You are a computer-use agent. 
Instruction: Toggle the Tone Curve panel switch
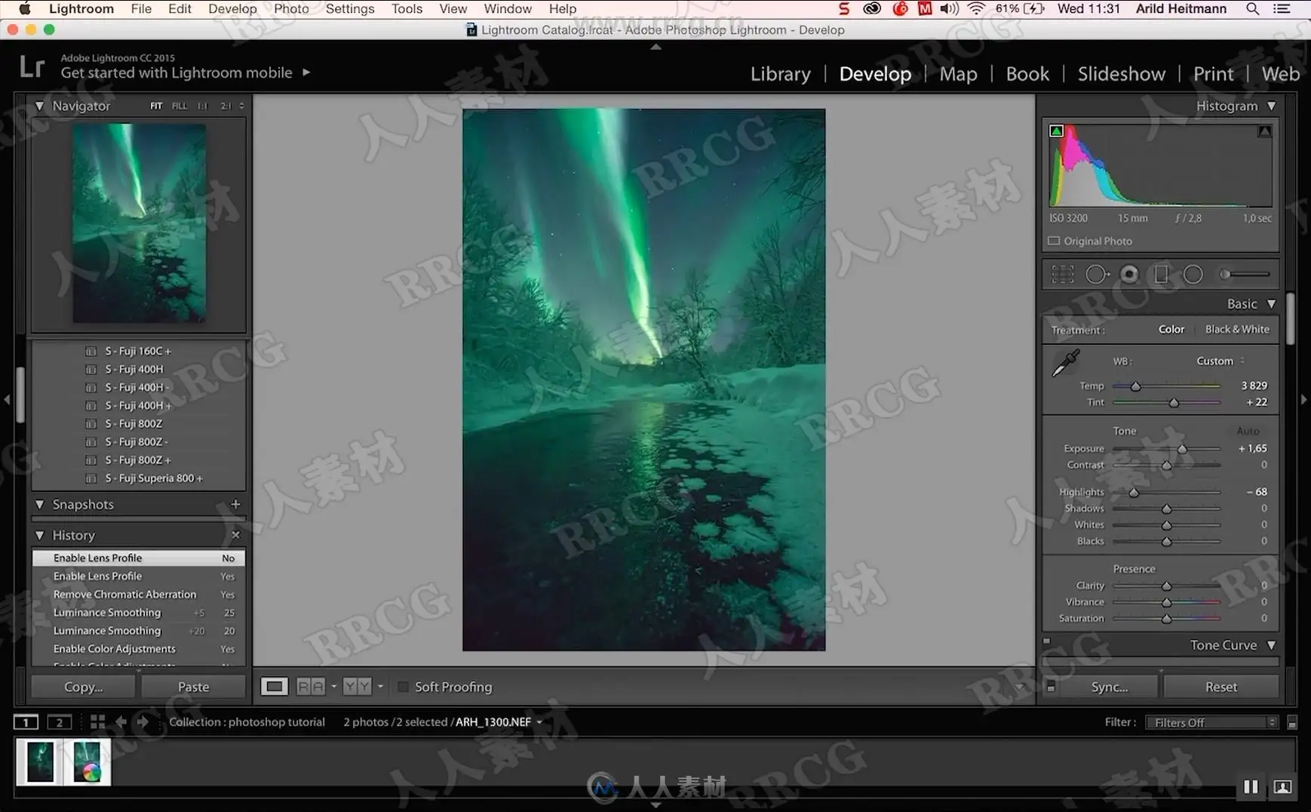tap(1046, 641)
